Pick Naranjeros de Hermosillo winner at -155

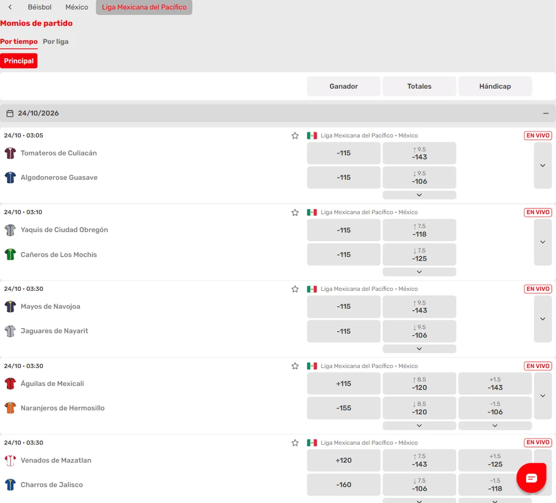[x=344, y=408]
